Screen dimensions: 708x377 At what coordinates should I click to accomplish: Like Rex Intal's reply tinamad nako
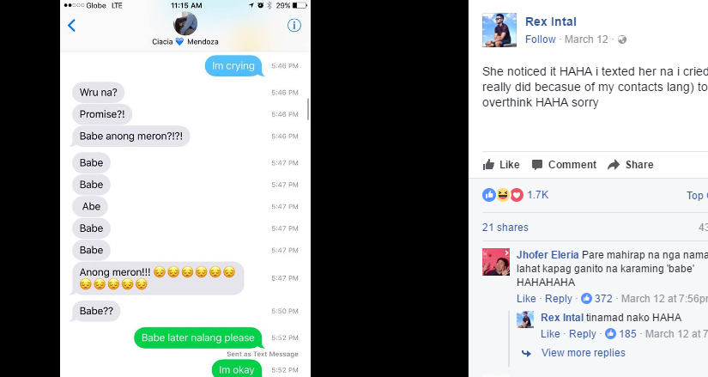point(550,334)
